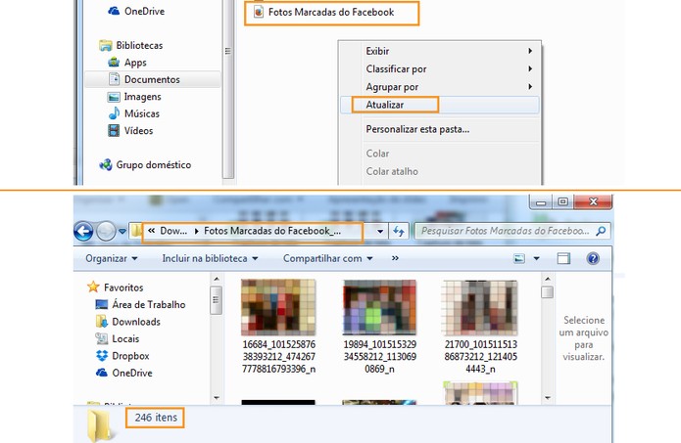Image resolution: width=681 pixels, height=443 pixels.
Task: Select the Documentos icon
Action: click(114, 79)
